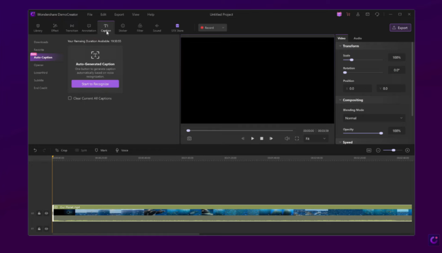
Task: Step to next frame
Action: tap(271, 138)
